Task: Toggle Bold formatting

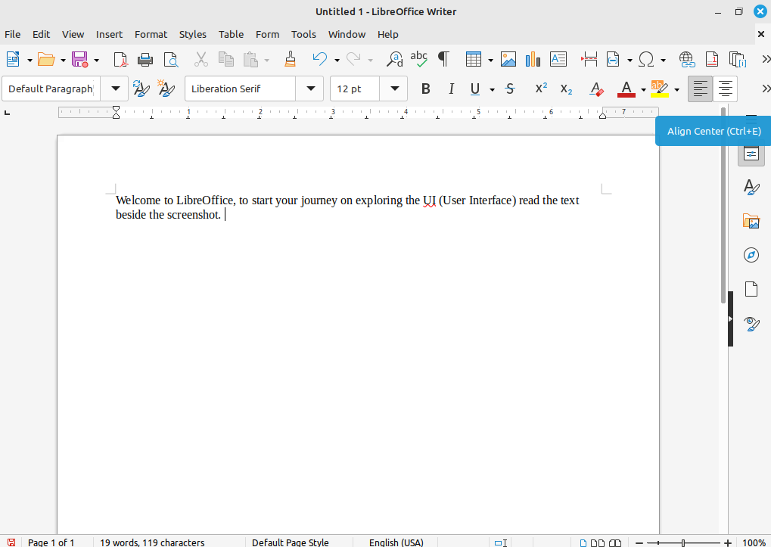Action: click(426, 89)
